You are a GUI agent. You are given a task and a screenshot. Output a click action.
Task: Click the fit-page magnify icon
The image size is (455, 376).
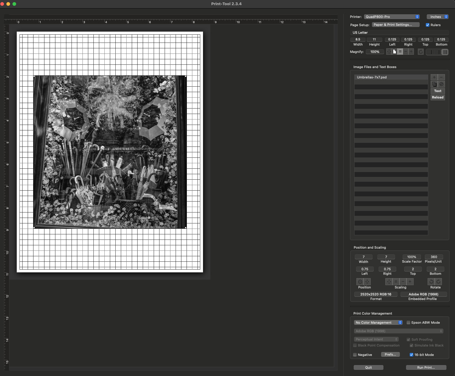coord(394,52)
